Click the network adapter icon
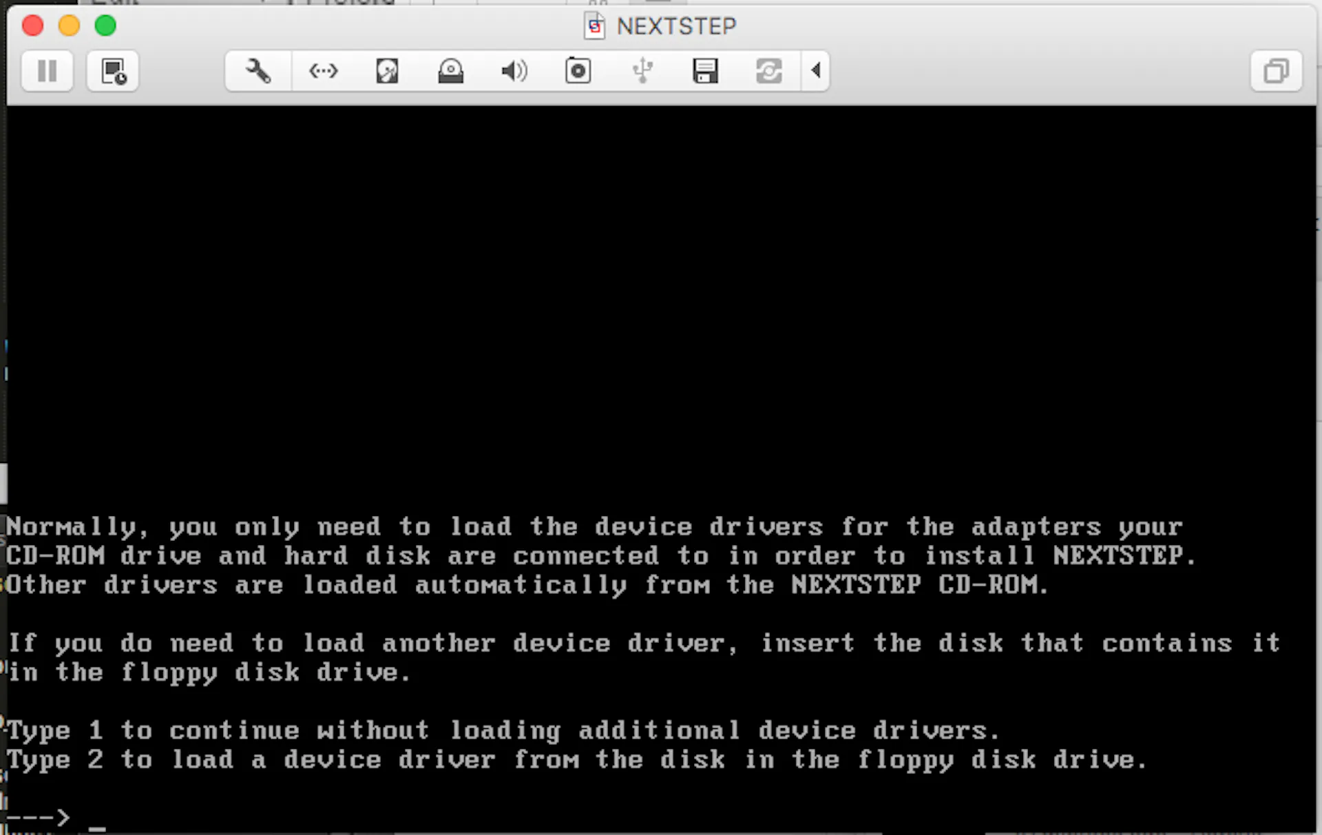This screenshot has height=835, width=1322. pos(323,70)
